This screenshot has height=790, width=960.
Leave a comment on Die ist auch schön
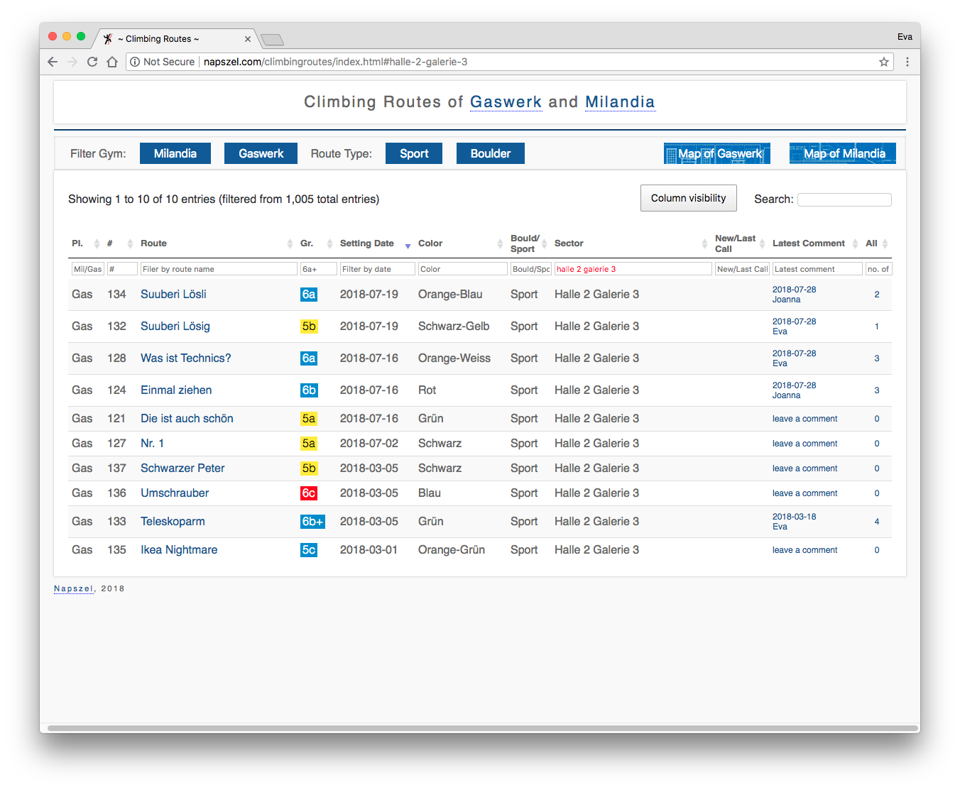pos(805,419)
